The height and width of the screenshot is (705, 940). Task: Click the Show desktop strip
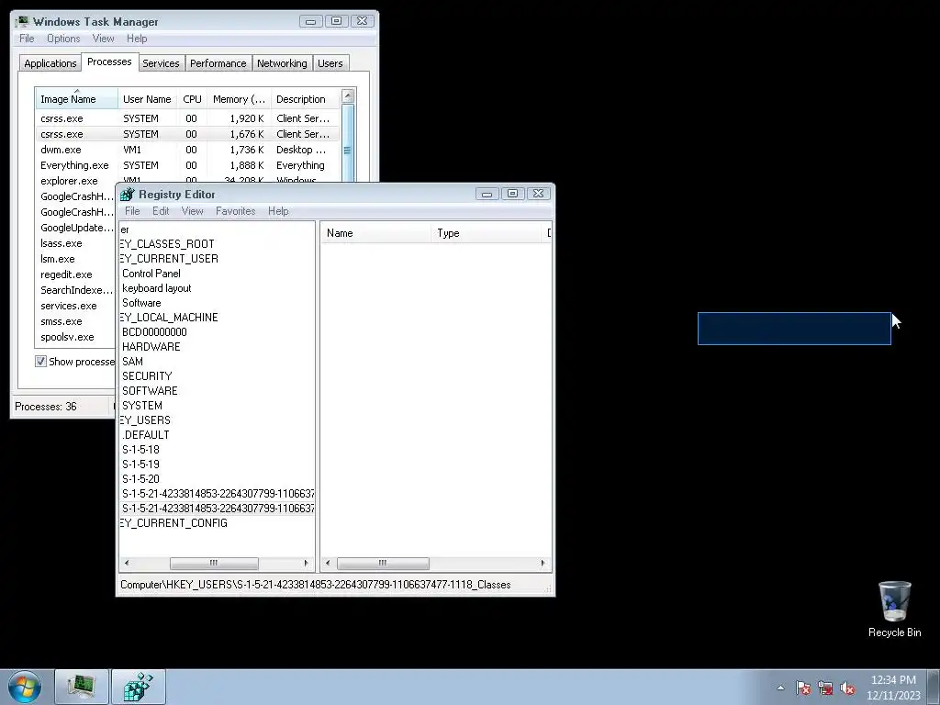pos(934,687)
